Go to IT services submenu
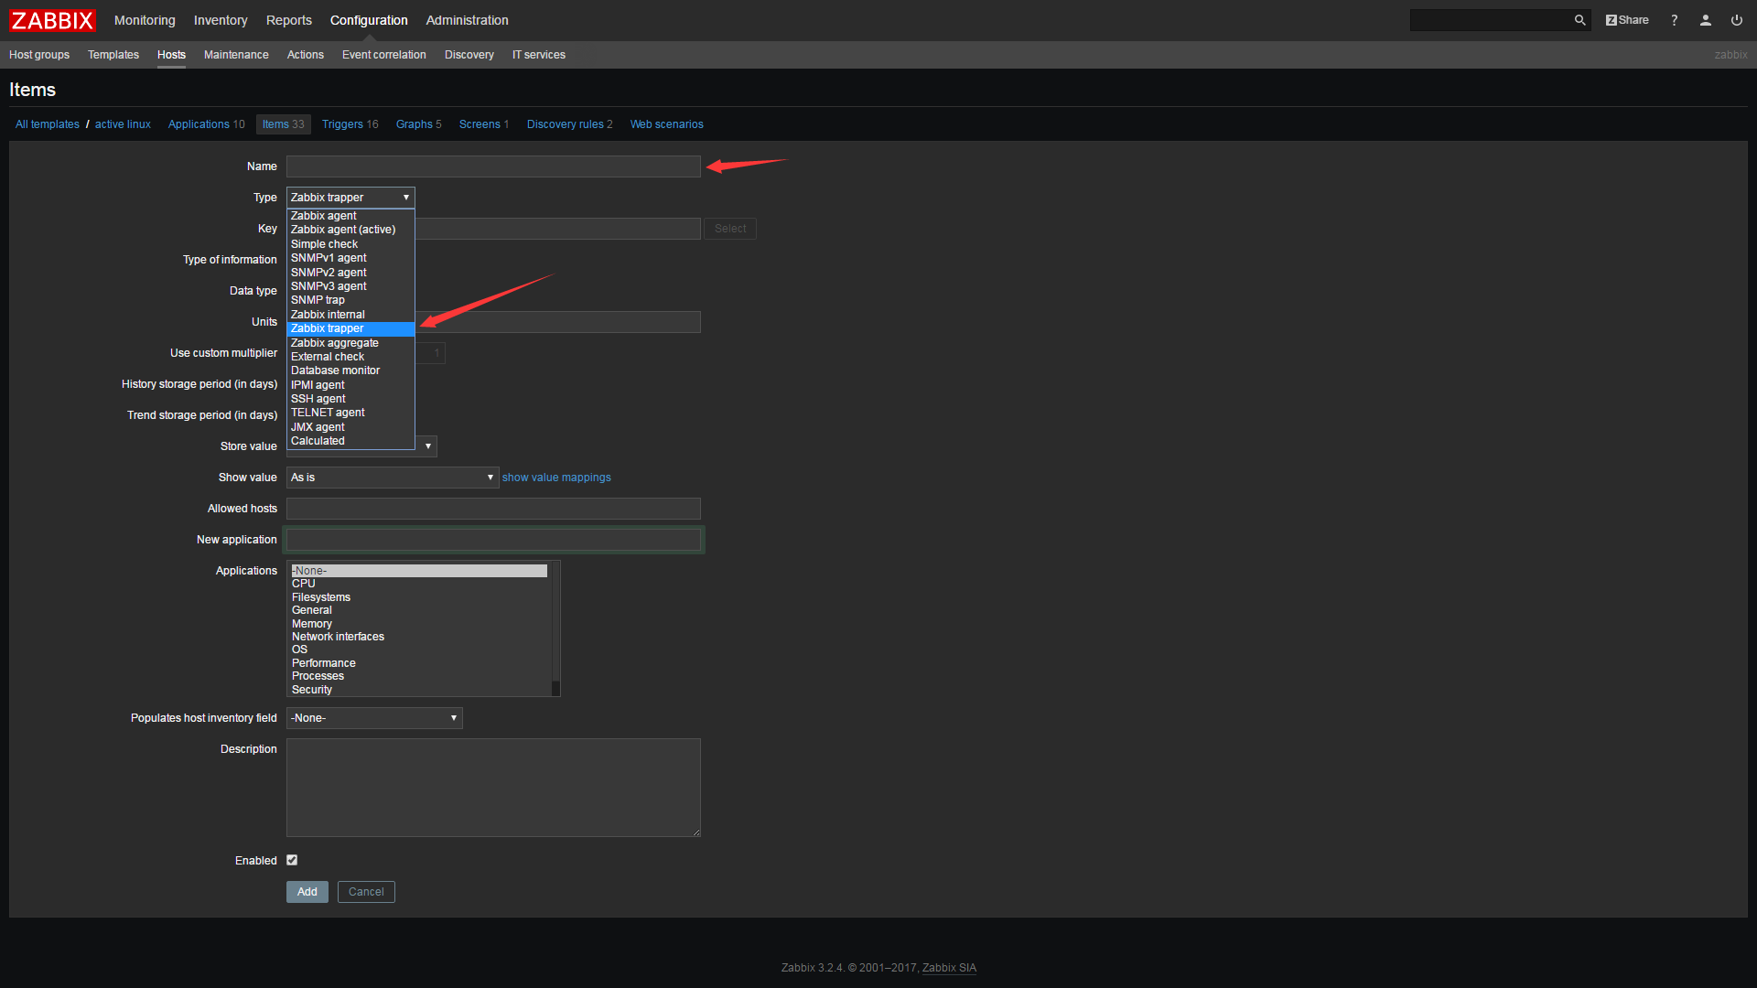Image resolution: width=1757 pixels, height=988 pixels. pyautogui.click(x=539, y=55)
